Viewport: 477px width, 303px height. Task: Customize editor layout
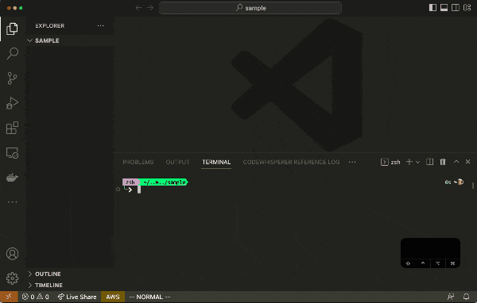pos(467,8)
